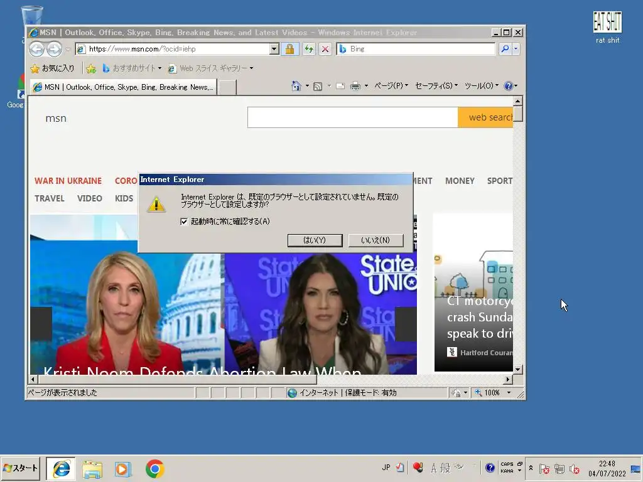
Task: Click the blue Help question mark icon
Action: click(x=508, y=86)
